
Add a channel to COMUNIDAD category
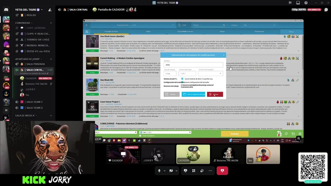point(51,23)
